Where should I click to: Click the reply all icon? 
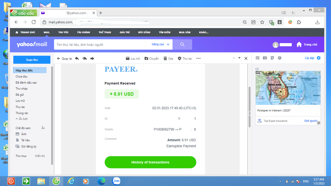click(85, 59)
